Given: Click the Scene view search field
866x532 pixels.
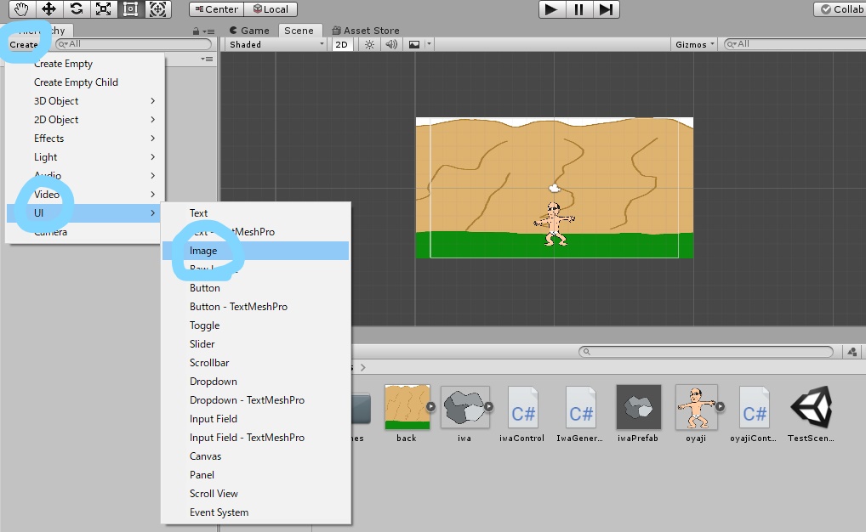Looking at the screenshot, I should coord(795,44).
